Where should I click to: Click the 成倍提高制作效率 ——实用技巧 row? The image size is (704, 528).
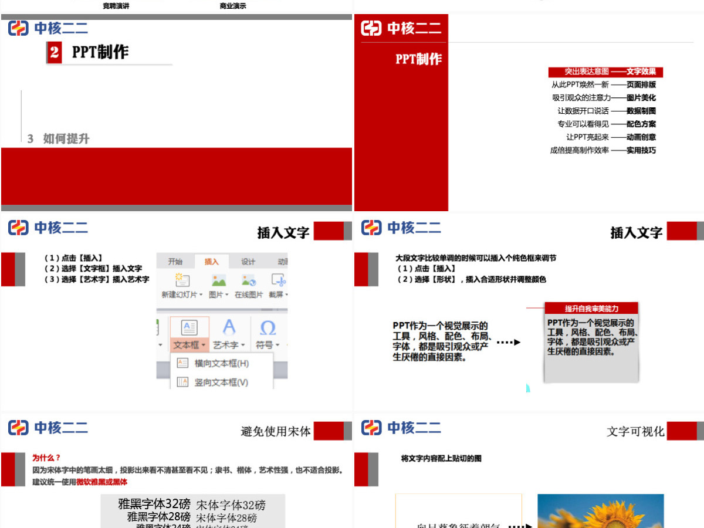603,150
